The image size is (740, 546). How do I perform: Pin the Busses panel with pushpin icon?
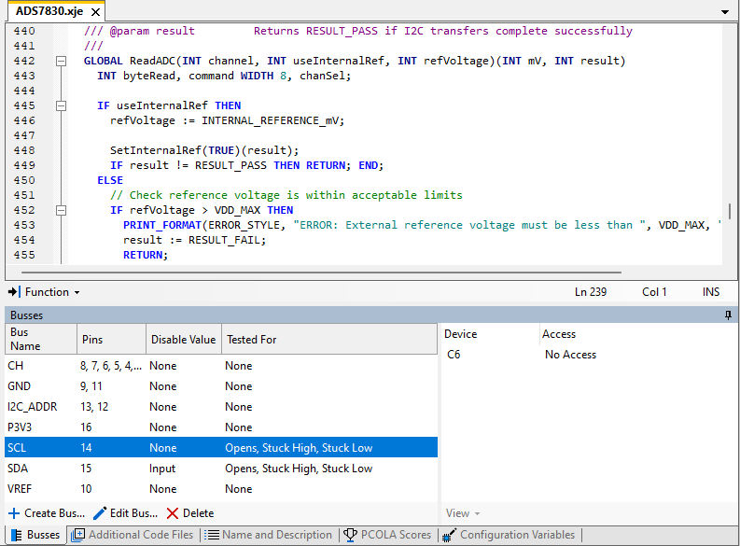click(x=728, y=315)
